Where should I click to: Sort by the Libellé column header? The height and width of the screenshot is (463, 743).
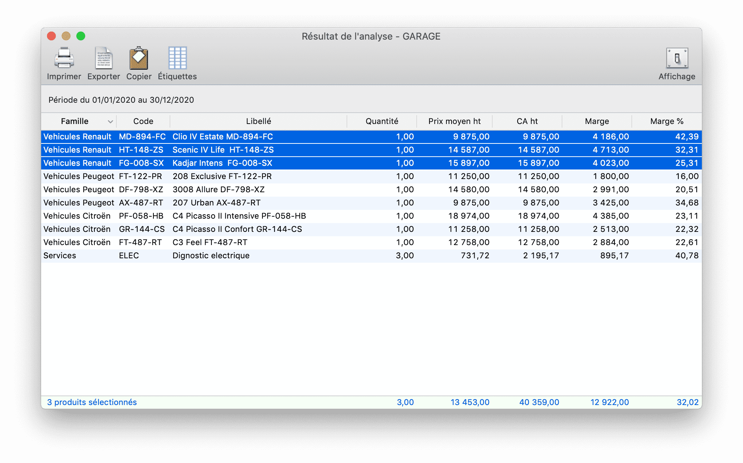coord(258,121)
